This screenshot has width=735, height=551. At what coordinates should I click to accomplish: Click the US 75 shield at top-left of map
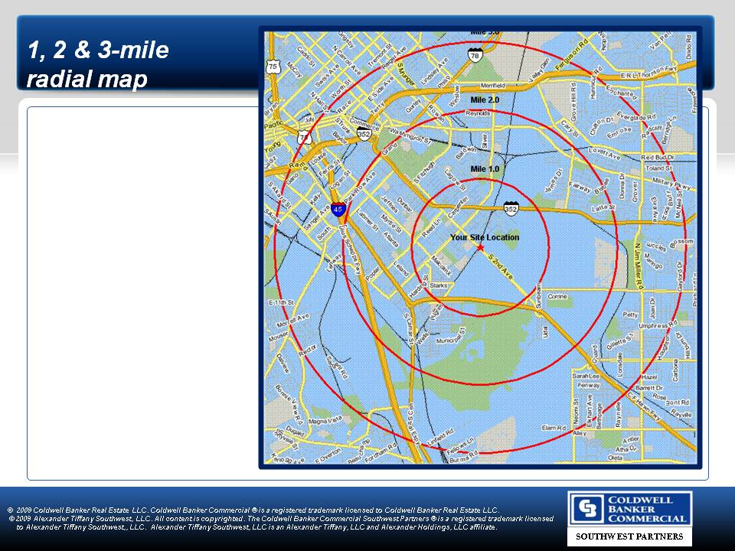point(273,67)
